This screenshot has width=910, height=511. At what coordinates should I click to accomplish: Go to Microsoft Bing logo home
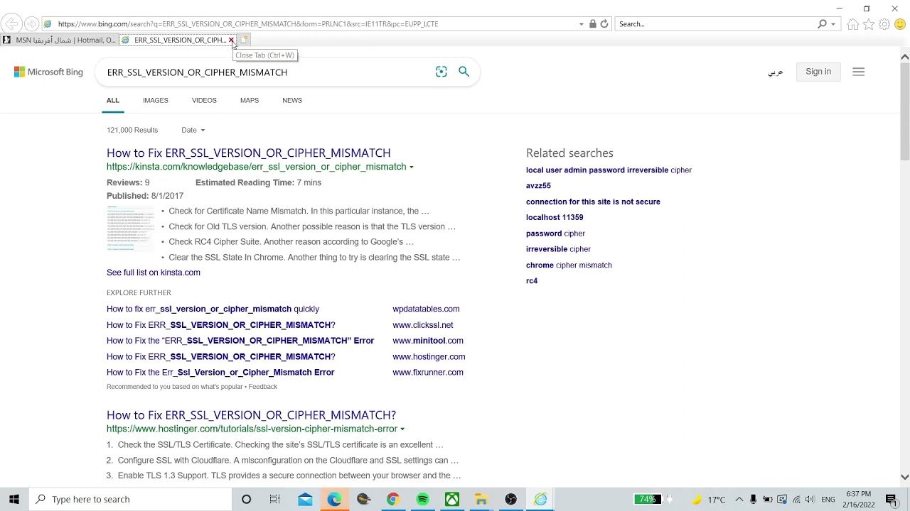point(48,72)
